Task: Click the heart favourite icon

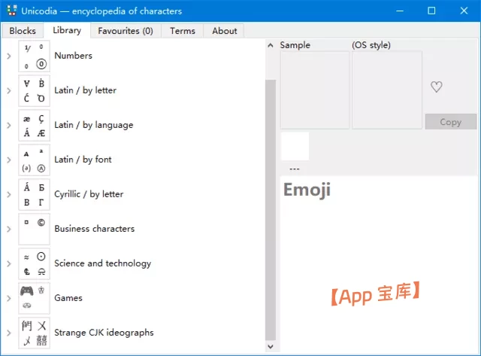Action: point(436,87)
